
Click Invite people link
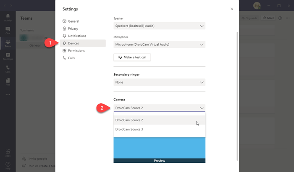pos(35,159)
